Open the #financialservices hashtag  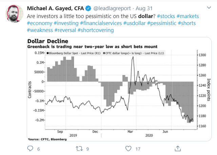click(x=101, y=23)
